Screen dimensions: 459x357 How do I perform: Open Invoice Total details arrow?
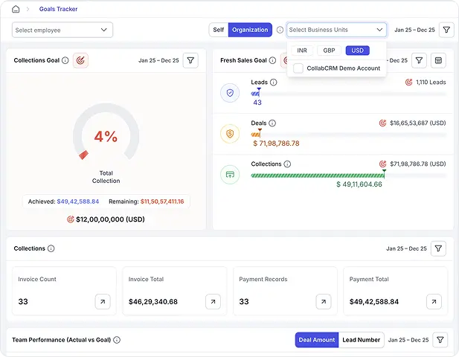click(x=213, y=301)
